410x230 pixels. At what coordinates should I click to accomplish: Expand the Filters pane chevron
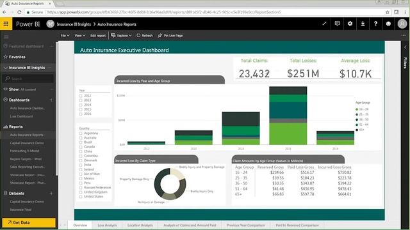(x=405, y=47)
